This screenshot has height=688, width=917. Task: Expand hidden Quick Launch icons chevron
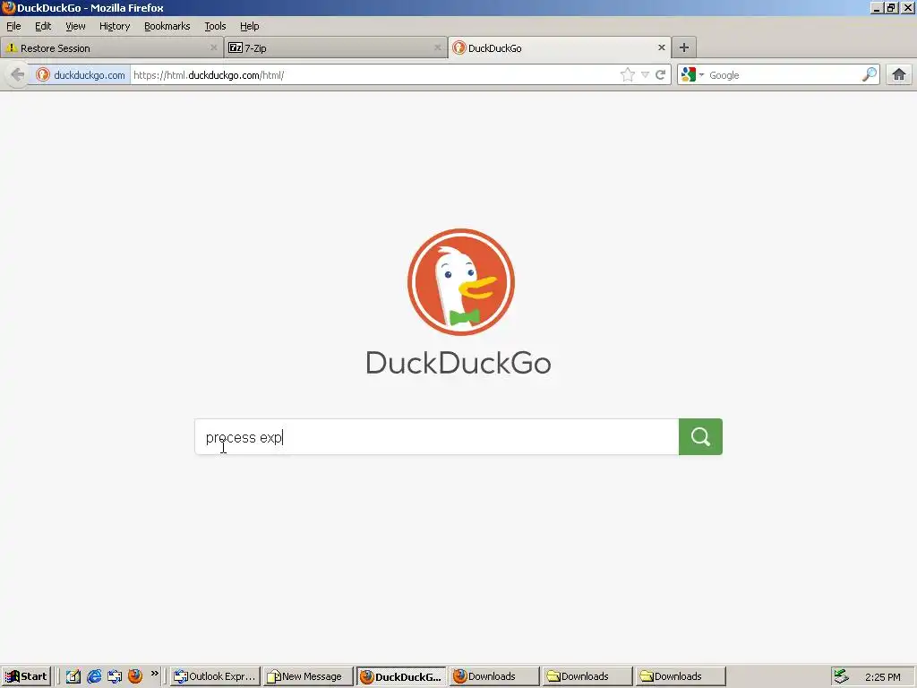[154, 674]
